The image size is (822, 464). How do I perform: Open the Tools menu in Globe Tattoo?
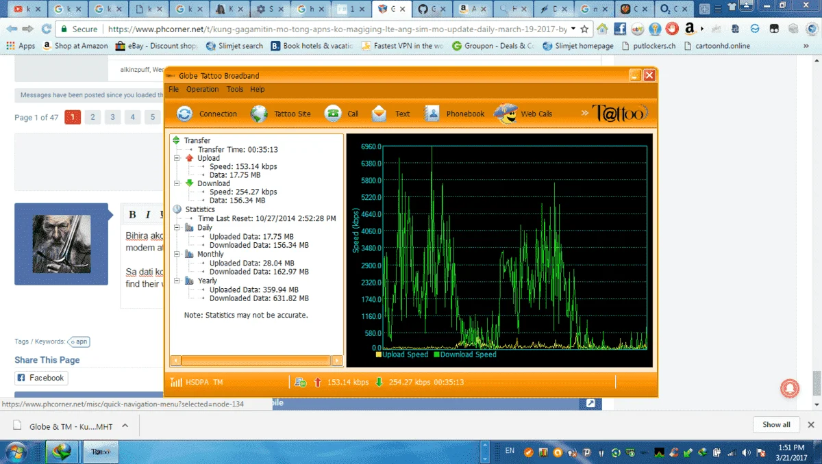click(235, 89)
